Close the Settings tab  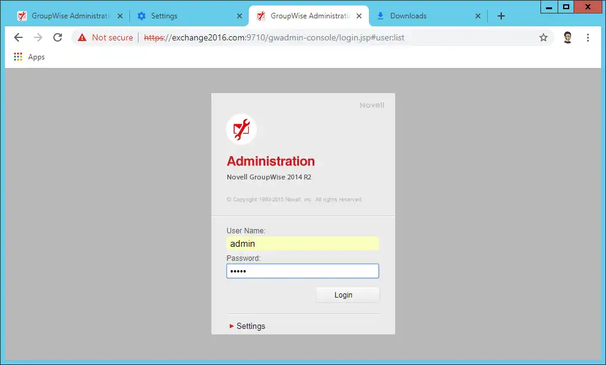pos(239,16)
